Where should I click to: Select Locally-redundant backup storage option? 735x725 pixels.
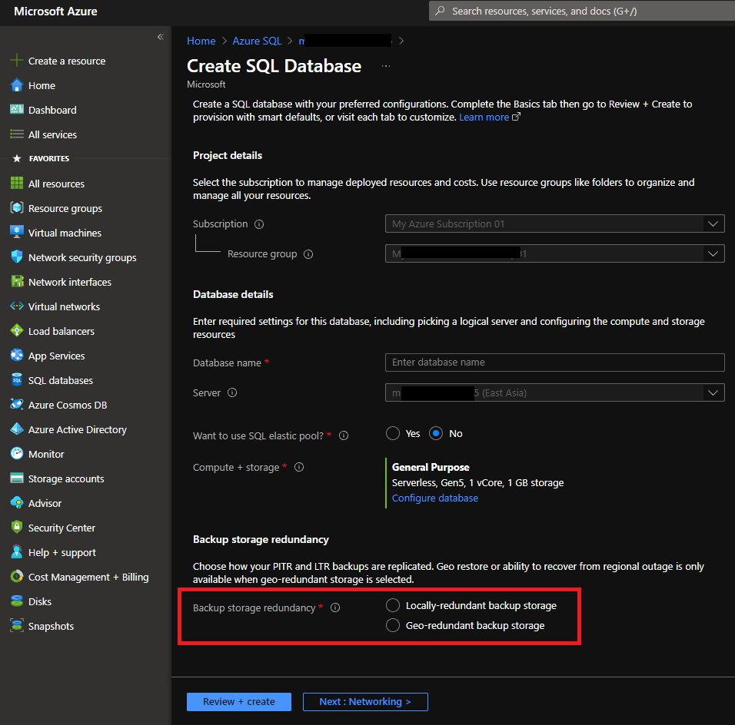point(393,605)
